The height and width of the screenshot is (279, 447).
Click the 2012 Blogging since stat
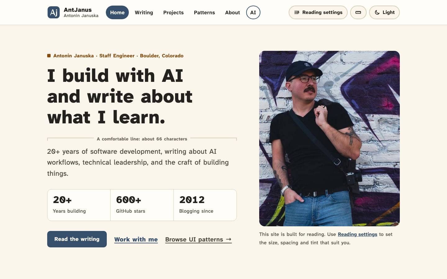205,205
